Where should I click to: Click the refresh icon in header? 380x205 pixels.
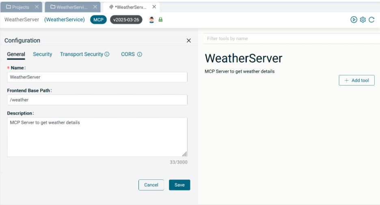371,19
